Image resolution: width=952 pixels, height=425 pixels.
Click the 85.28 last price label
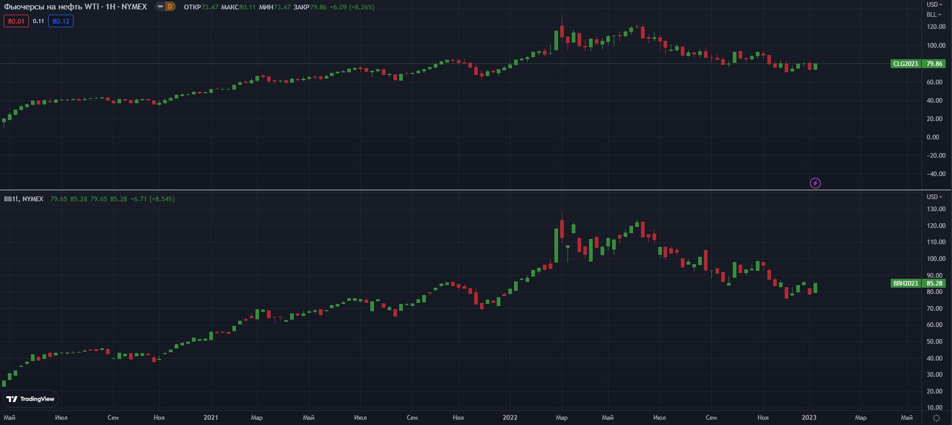pyautogui.click(x=934, y=284)
